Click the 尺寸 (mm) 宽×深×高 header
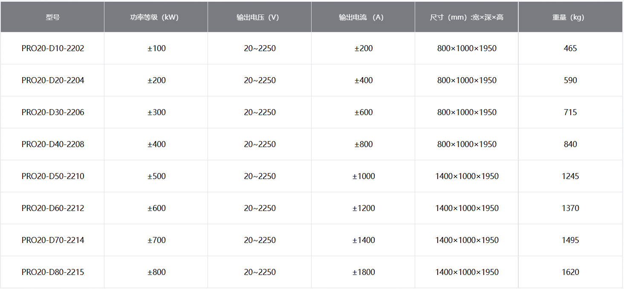This screenshot has width=624, height=289. (x=467, y=17)
